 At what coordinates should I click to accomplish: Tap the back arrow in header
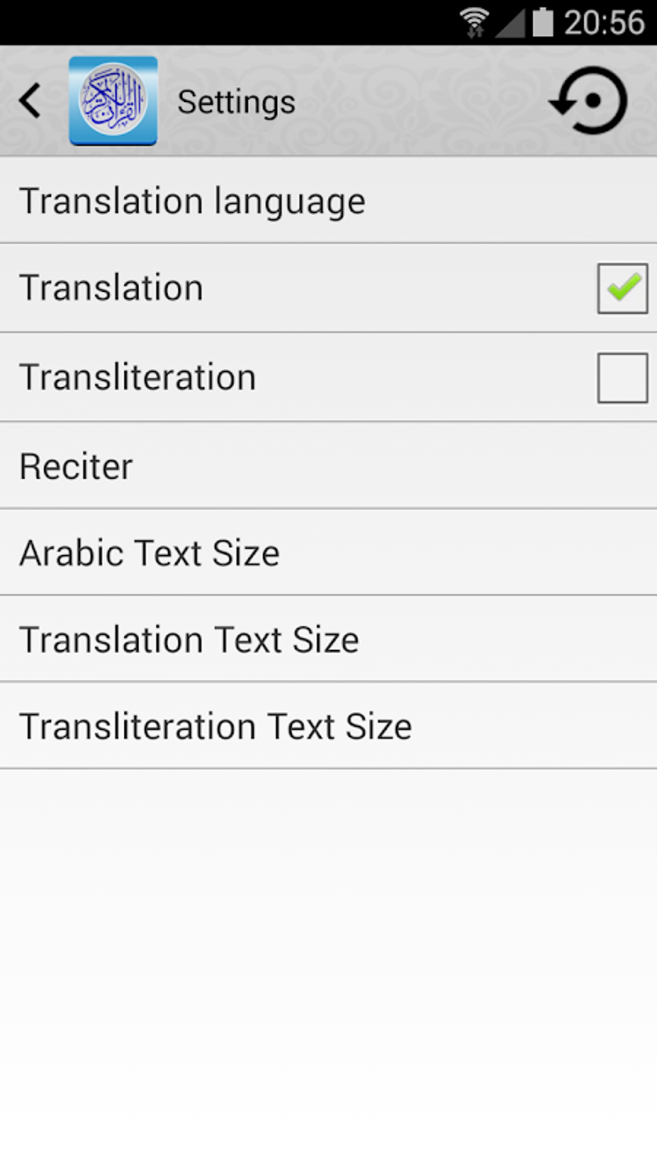point(30,101)
